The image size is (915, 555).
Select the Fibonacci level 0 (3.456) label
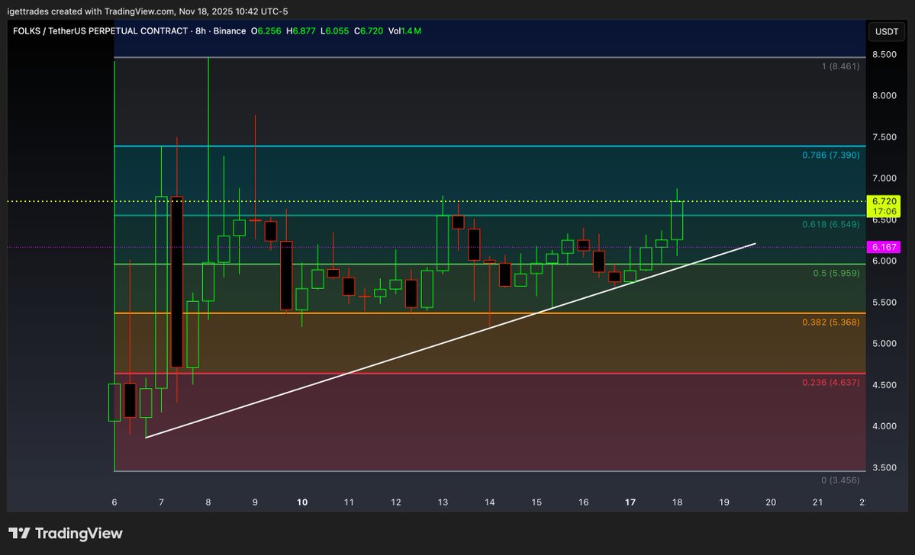(x=840, y=480)
